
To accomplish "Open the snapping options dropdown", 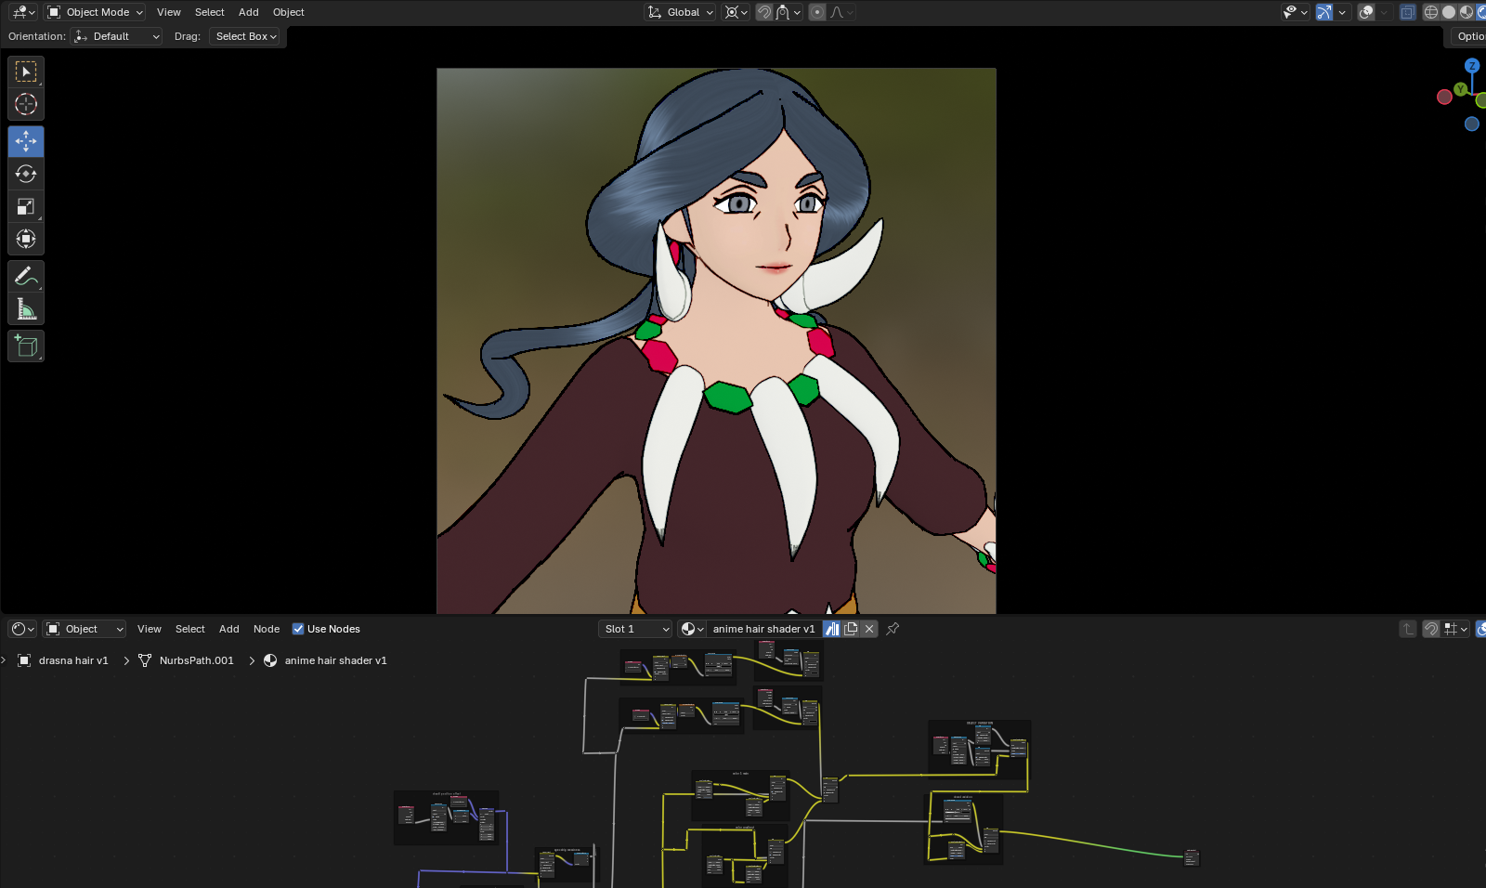I will coord(789,12).
